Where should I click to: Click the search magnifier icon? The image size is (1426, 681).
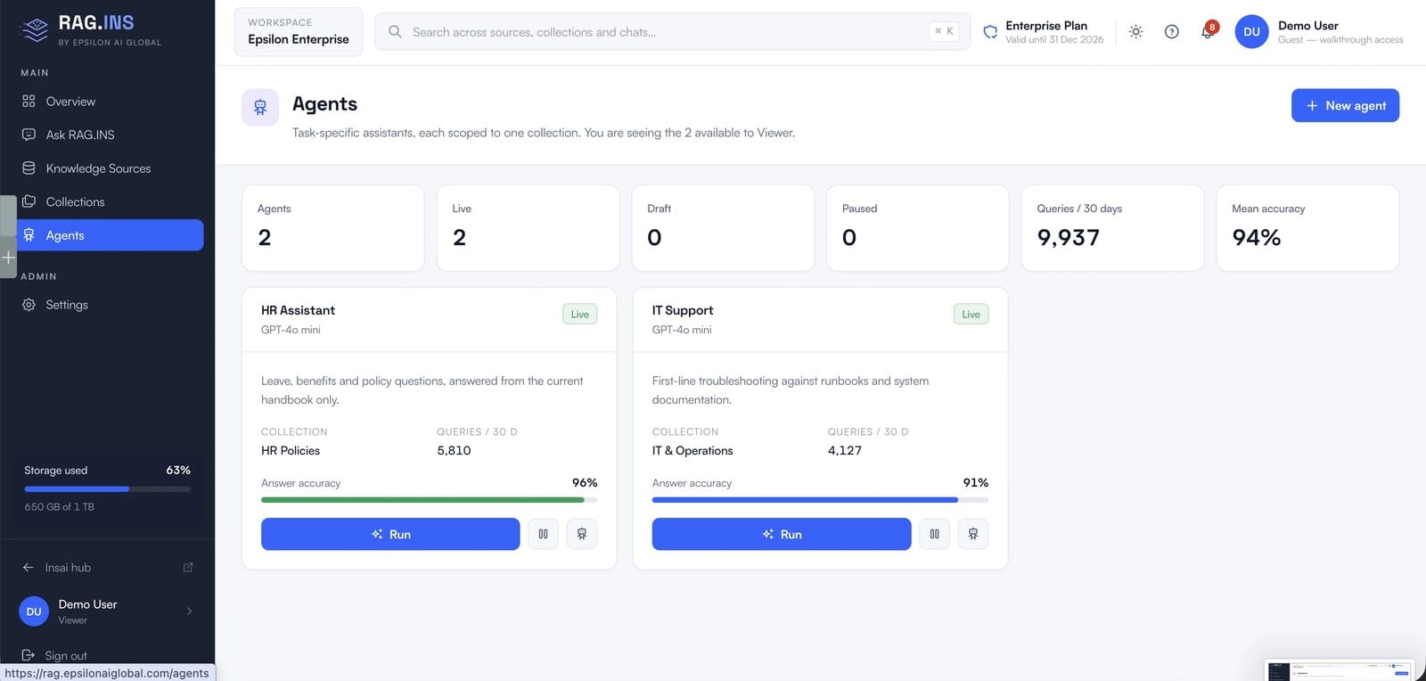pos(395,32)
